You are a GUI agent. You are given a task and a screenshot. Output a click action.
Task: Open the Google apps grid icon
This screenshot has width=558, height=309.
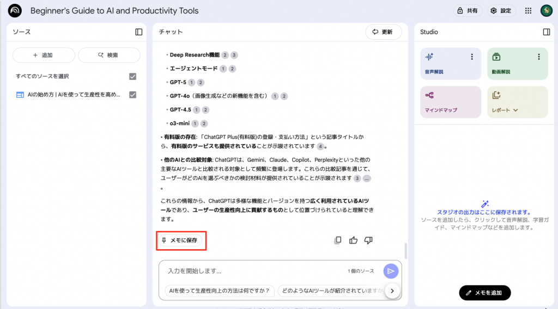pyautogui.click(x=528, y=11)
